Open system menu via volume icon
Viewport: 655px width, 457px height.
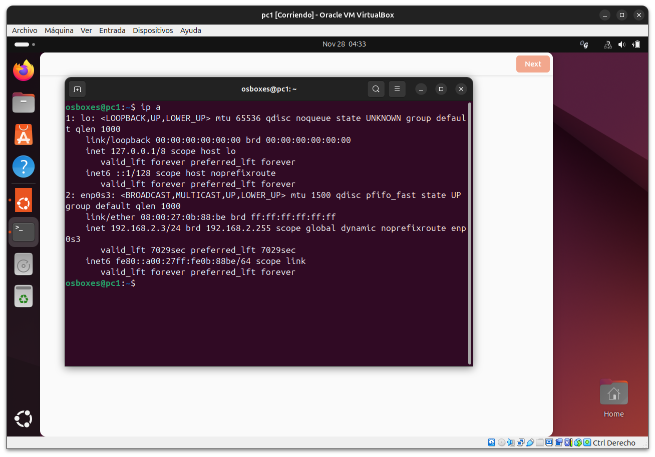[x=621, y=44]
